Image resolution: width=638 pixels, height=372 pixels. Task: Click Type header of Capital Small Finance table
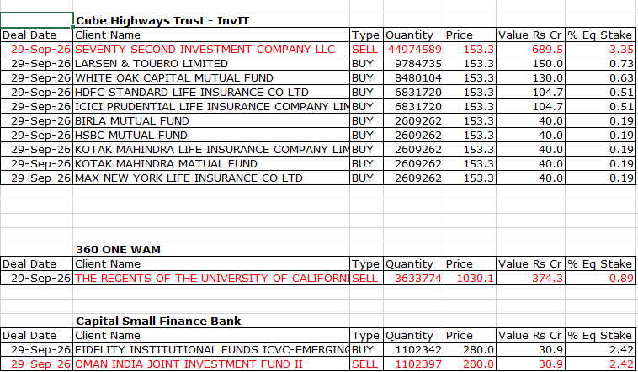click(366, 335)
